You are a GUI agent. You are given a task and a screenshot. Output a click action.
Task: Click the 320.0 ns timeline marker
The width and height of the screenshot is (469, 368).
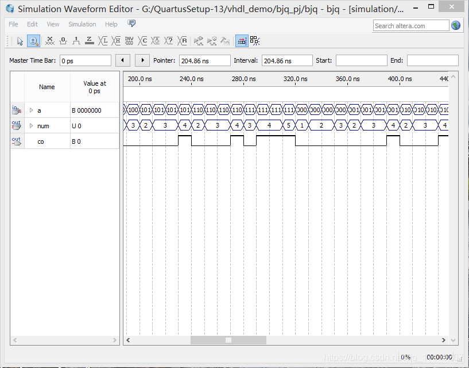[x=295, y=79]
